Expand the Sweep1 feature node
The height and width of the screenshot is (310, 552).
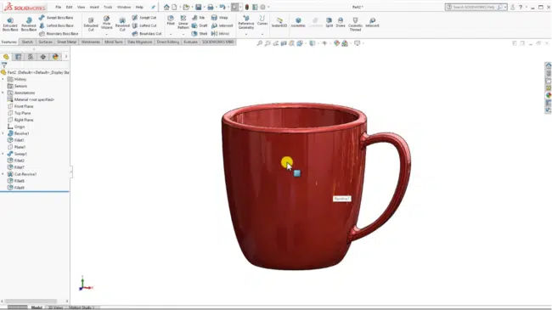[3, 154]
